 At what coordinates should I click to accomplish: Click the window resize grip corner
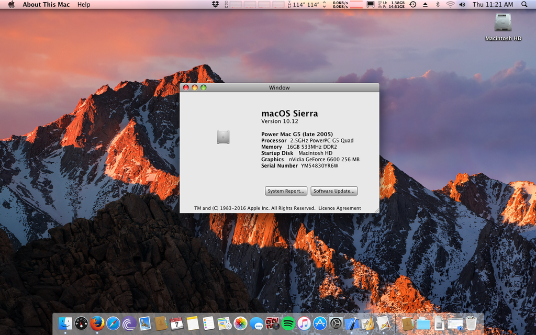[x=377, y=210]
